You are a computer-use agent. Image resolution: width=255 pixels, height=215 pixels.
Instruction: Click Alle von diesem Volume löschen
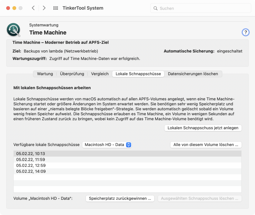point(206,145)
